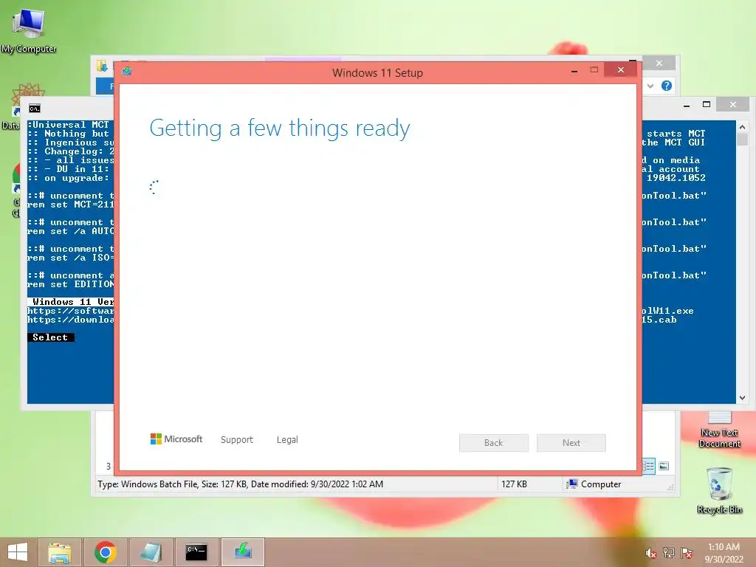Open the Action Center flag icon
Screen dimensions: 756x567
click(687, 553)
